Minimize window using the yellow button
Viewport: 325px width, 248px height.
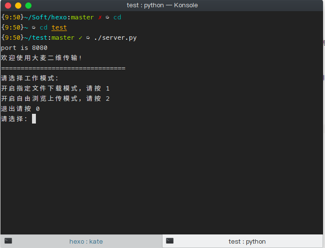(x=18, y=6)
